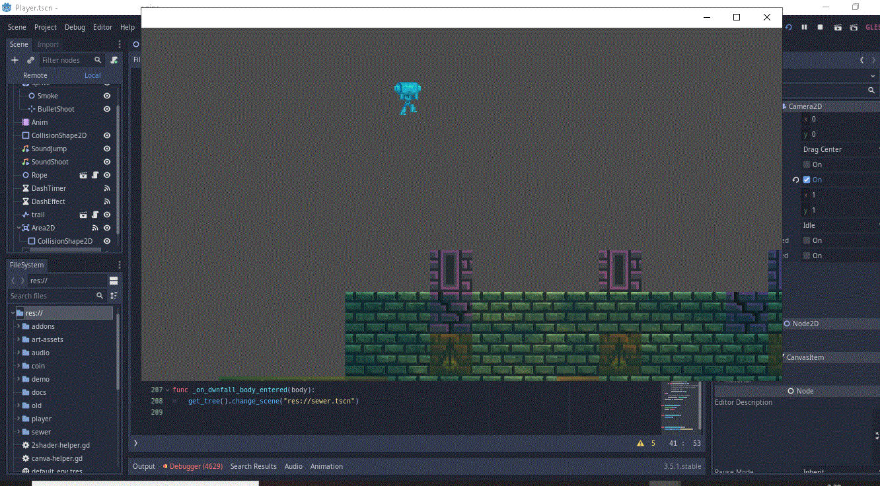Click the Search files field in FileSystem
Screen dimensions: 880x486
point(57,296)
